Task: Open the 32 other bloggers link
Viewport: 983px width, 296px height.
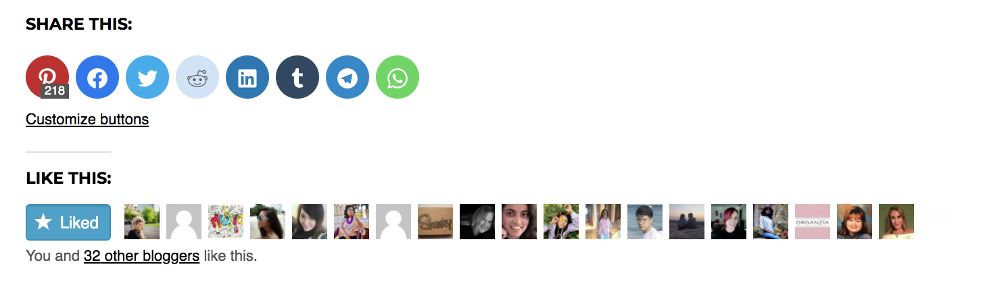Action: point(141,257)
